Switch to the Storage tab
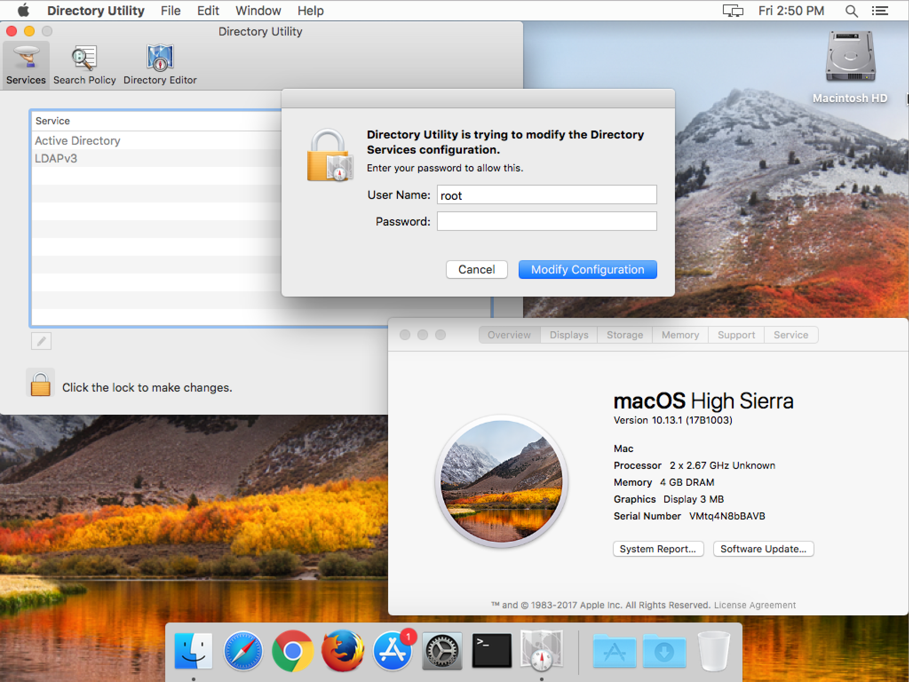Viewport: 909px width, 682px height. pos(624,335)
